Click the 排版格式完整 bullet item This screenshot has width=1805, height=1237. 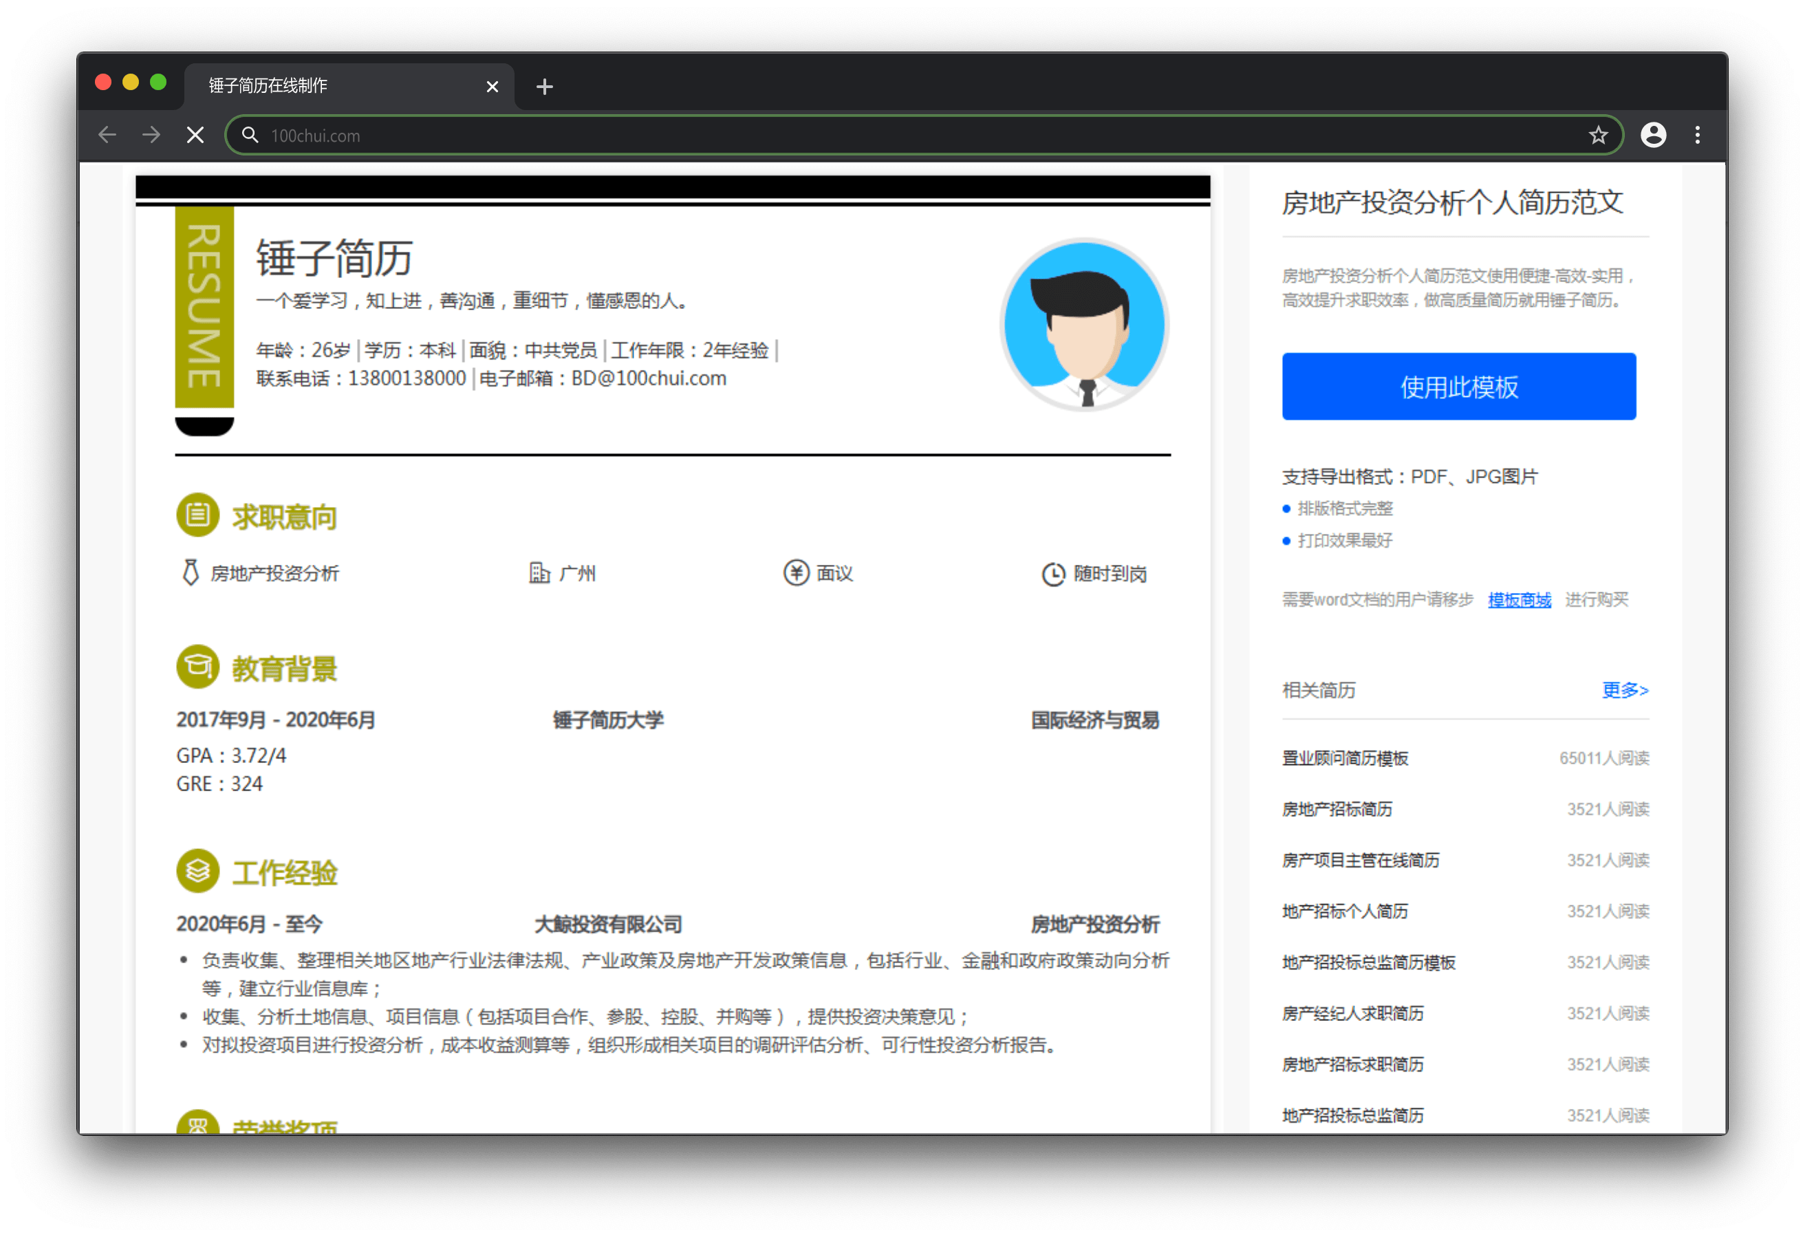coord(1345,509)
